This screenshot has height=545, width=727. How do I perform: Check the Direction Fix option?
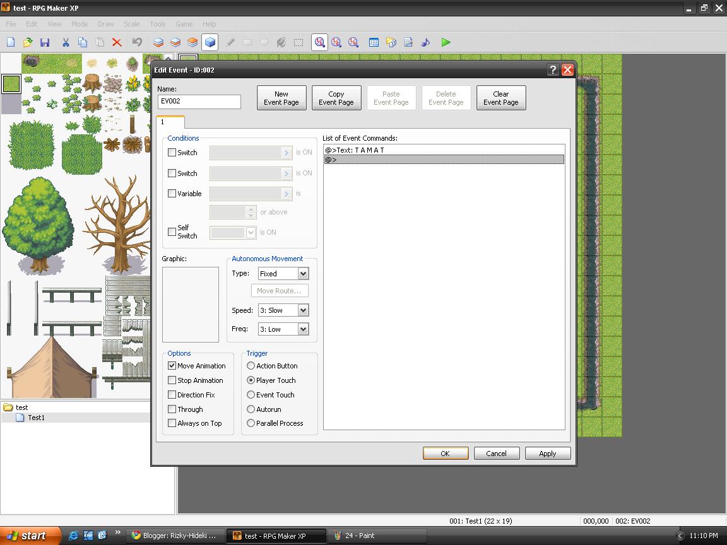coord(172,395)
